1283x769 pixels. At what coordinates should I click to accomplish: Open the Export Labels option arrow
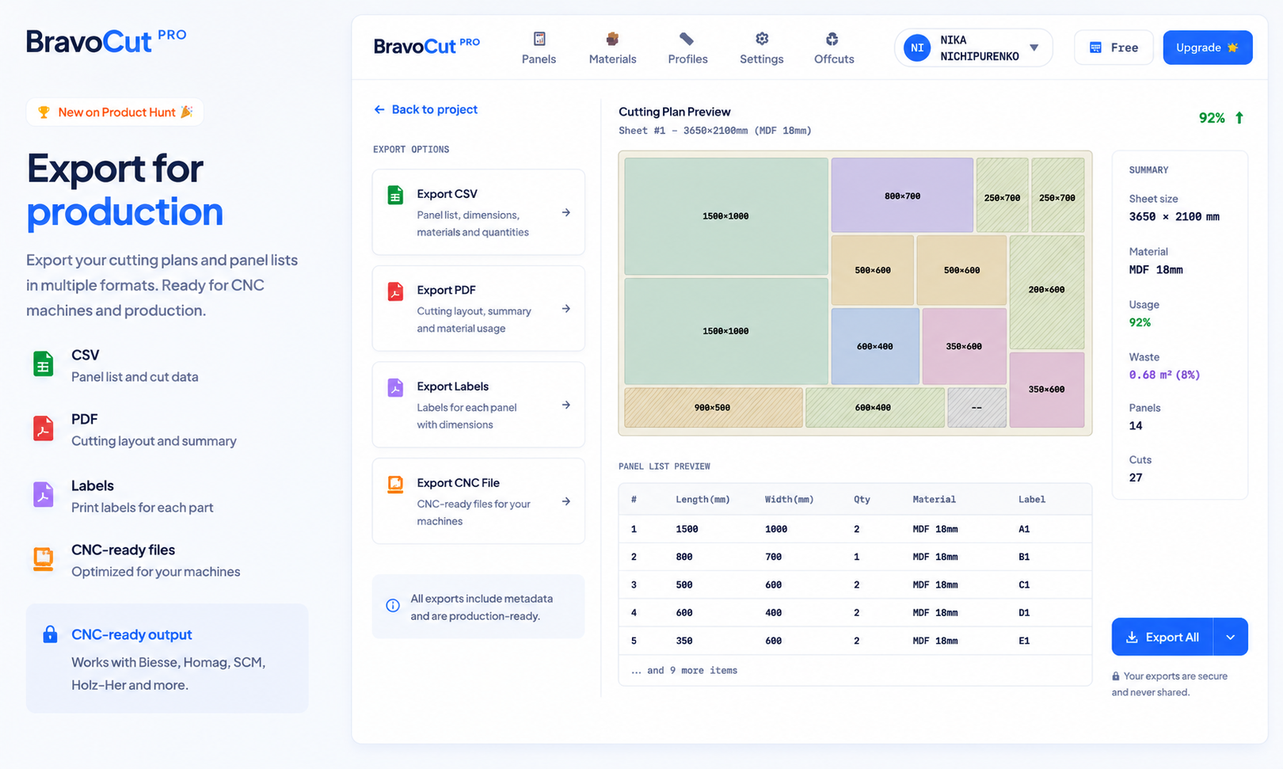565,405
